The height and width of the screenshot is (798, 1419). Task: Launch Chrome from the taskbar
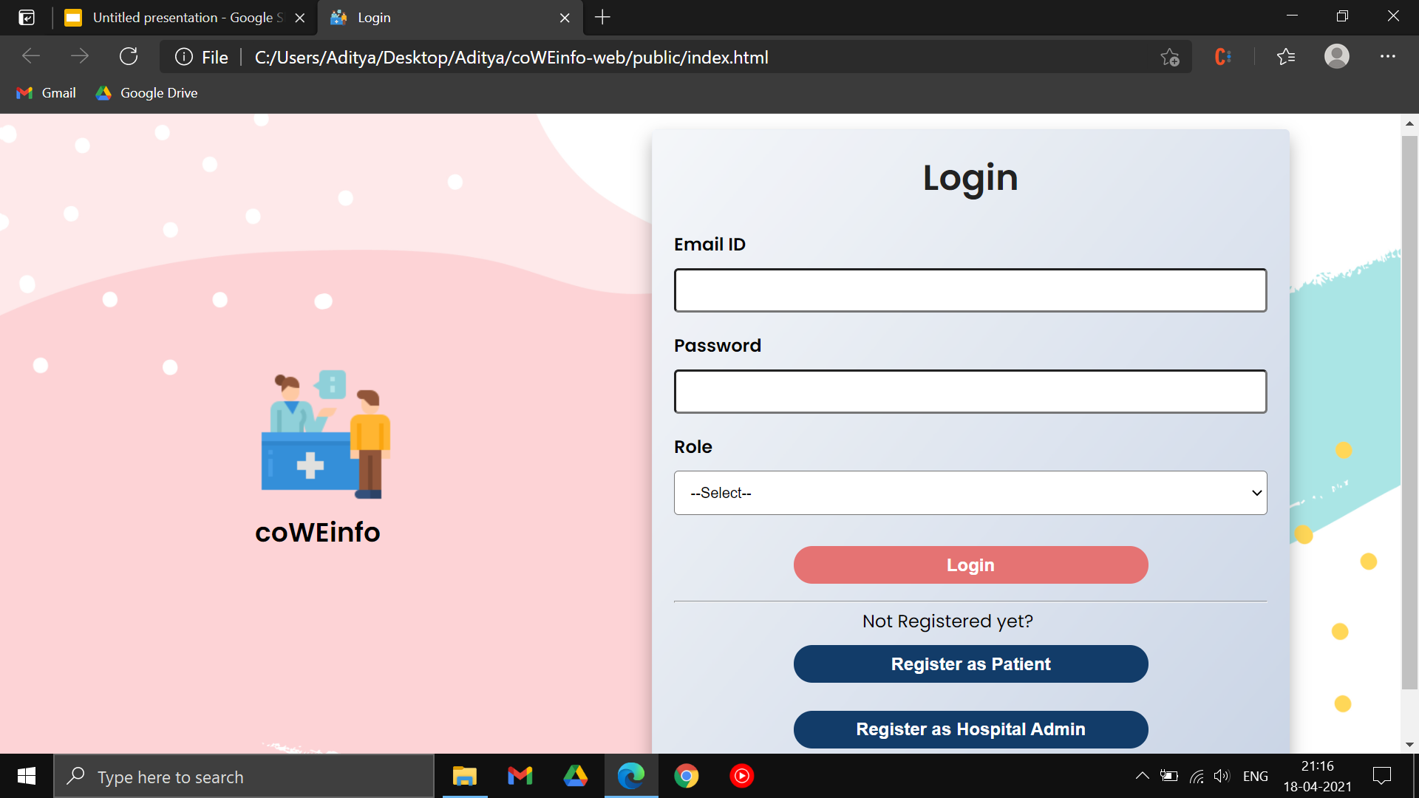(x=686, y=776)
